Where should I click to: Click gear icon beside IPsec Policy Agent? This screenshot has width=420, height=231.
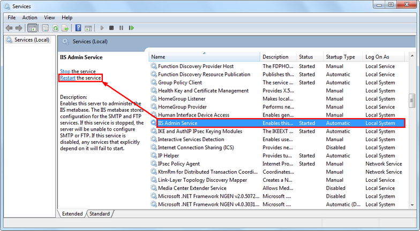click(154, 164)
